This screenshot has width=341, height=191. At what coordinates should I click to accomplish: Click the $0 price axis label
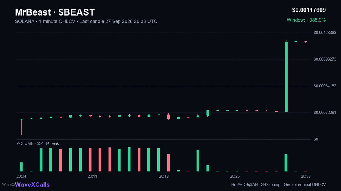coord(316,139)
